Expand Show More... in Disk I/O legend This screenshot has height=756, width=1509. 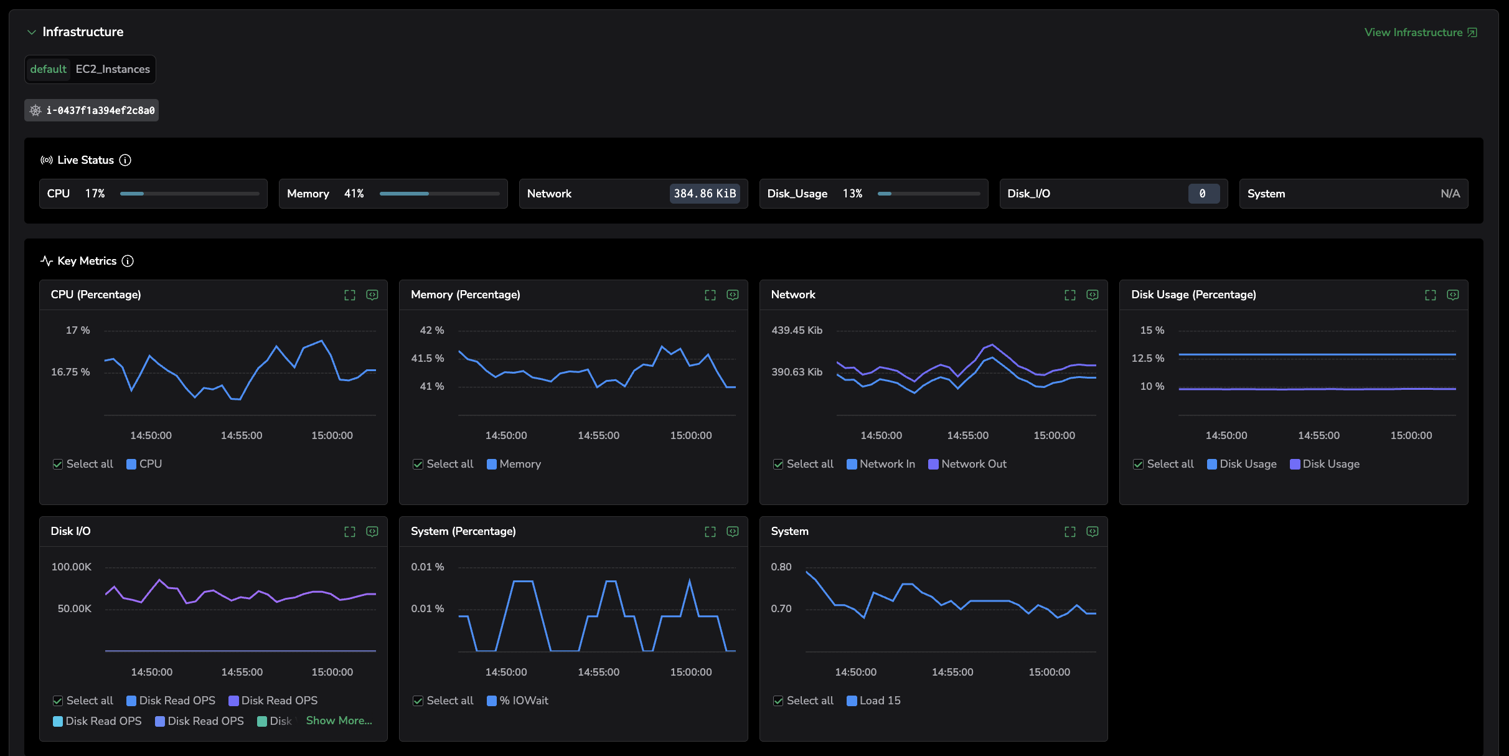(x=339, y=721)
